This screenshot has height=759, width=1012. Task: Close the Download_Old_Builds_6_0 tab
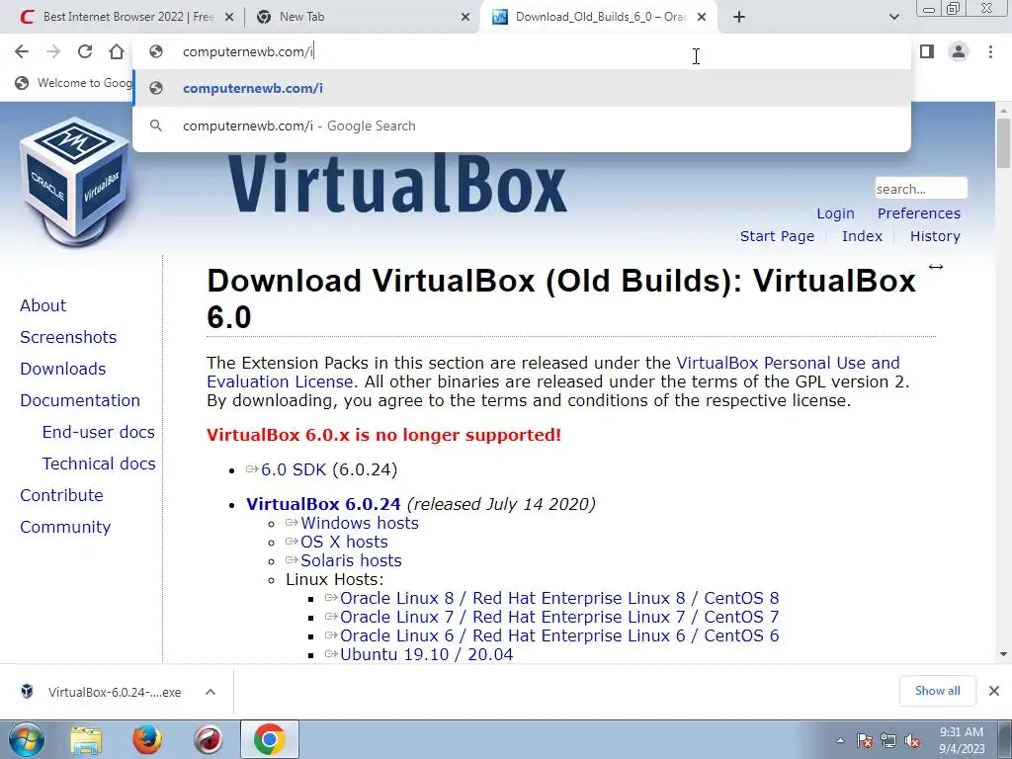click(702, 18)
